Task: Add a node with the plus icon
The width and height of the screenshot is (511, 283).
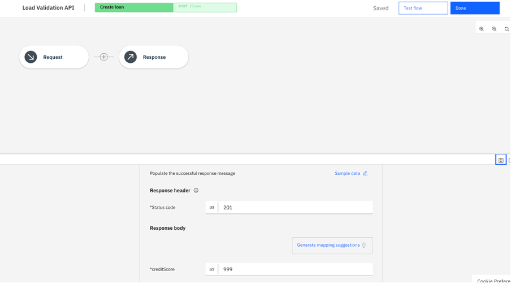Action: click(x=103, y=57)
